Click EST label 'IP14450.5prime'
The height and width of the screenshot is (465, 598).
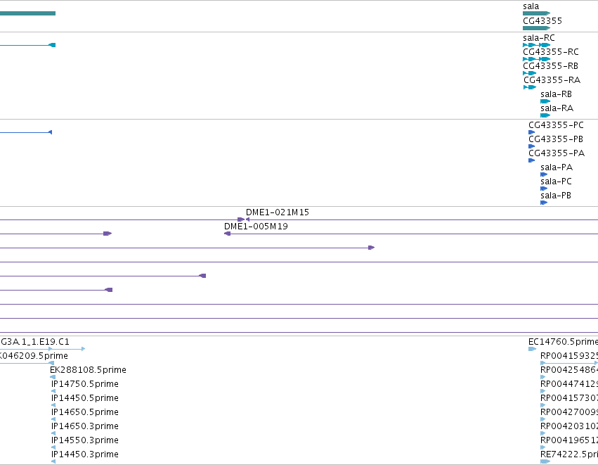tap(84, 399)
